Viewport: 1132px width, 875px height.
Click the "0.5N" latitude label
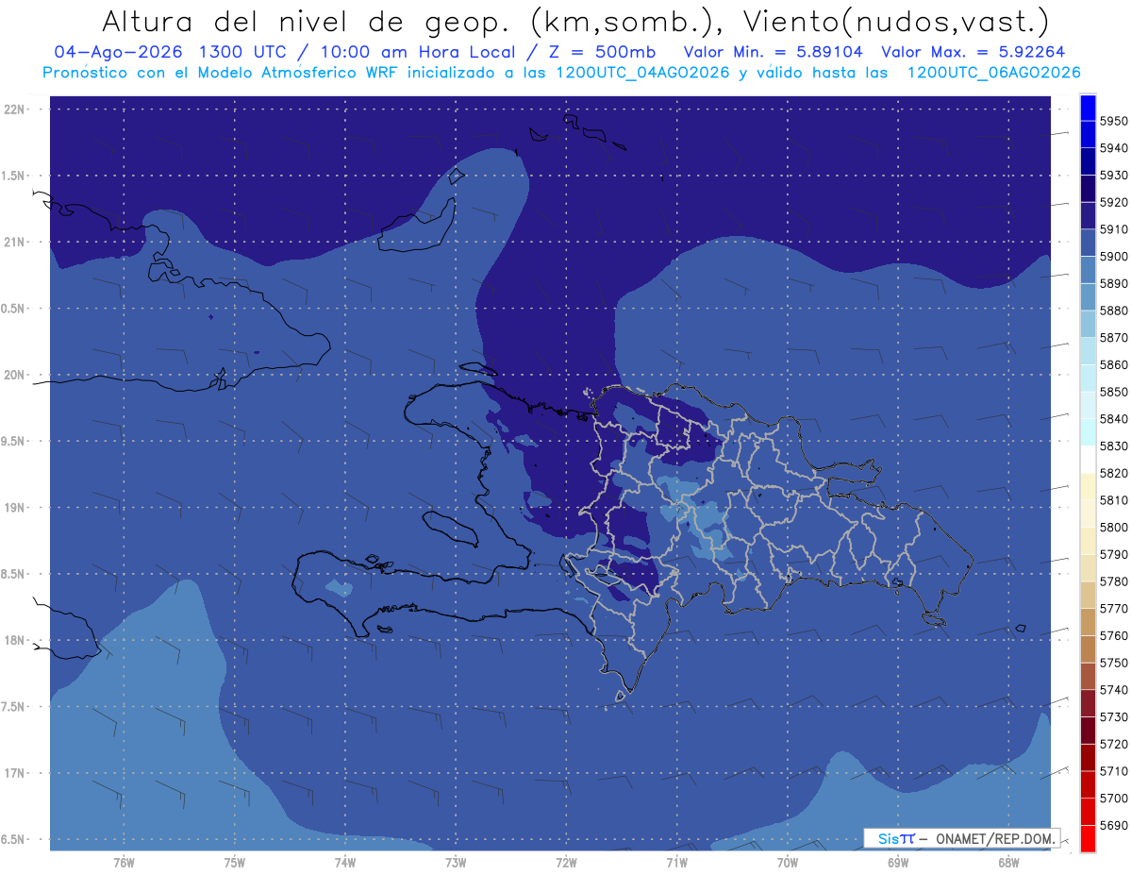click(14, 310)
